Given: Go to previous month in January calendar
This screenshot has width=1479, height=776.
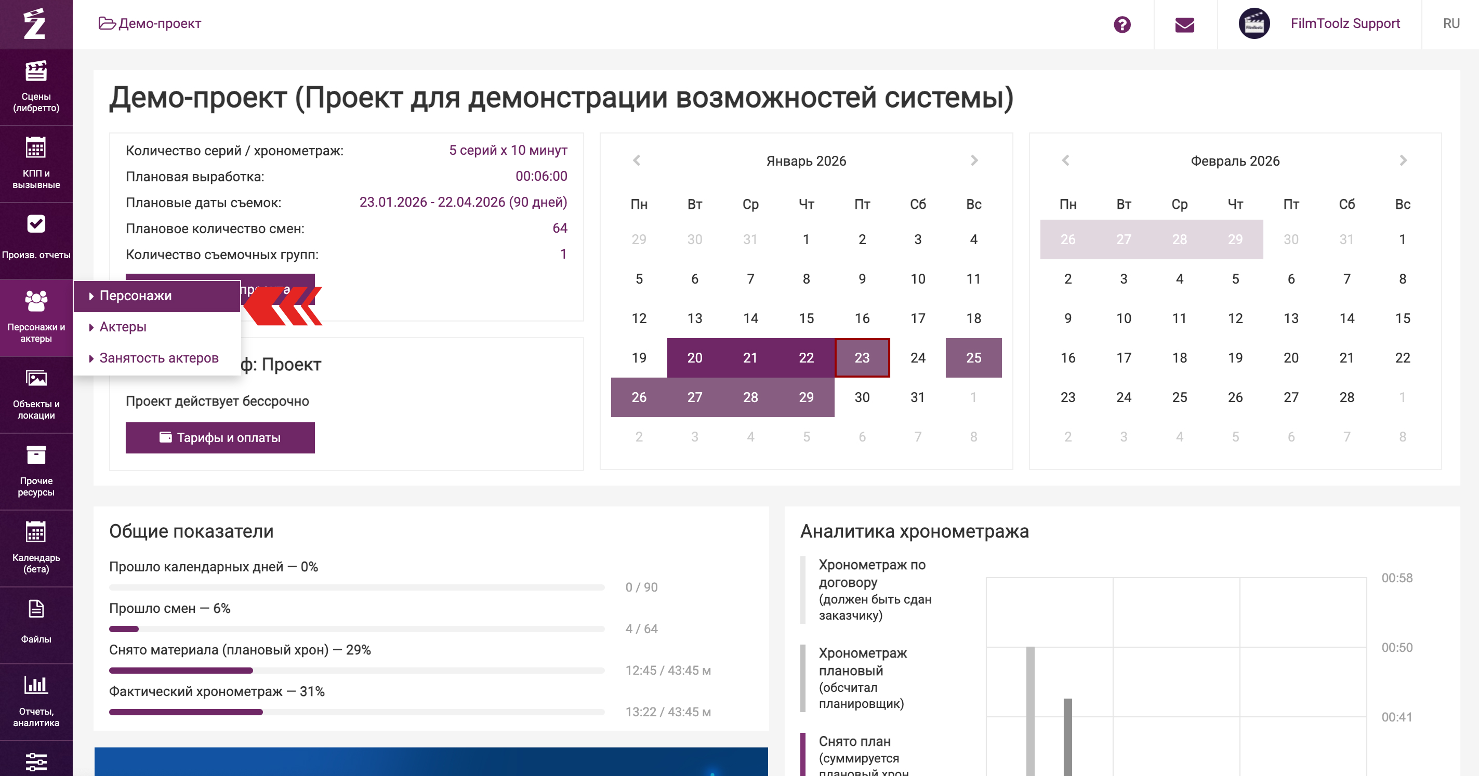Looking at the screenshot, I should (x=636, y=160).
